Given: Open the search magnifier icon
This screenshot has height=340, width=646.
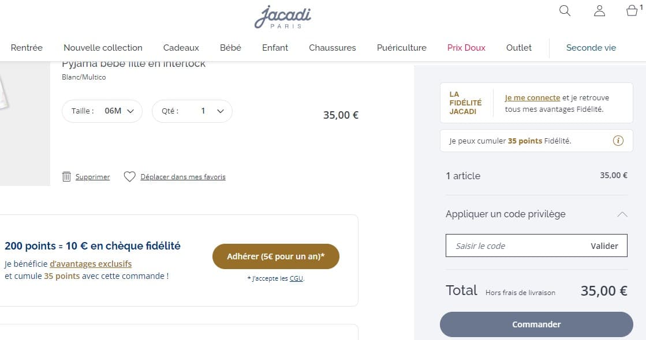Looking at the screenshot, I should pyautogui.click(x=565, y=10).
